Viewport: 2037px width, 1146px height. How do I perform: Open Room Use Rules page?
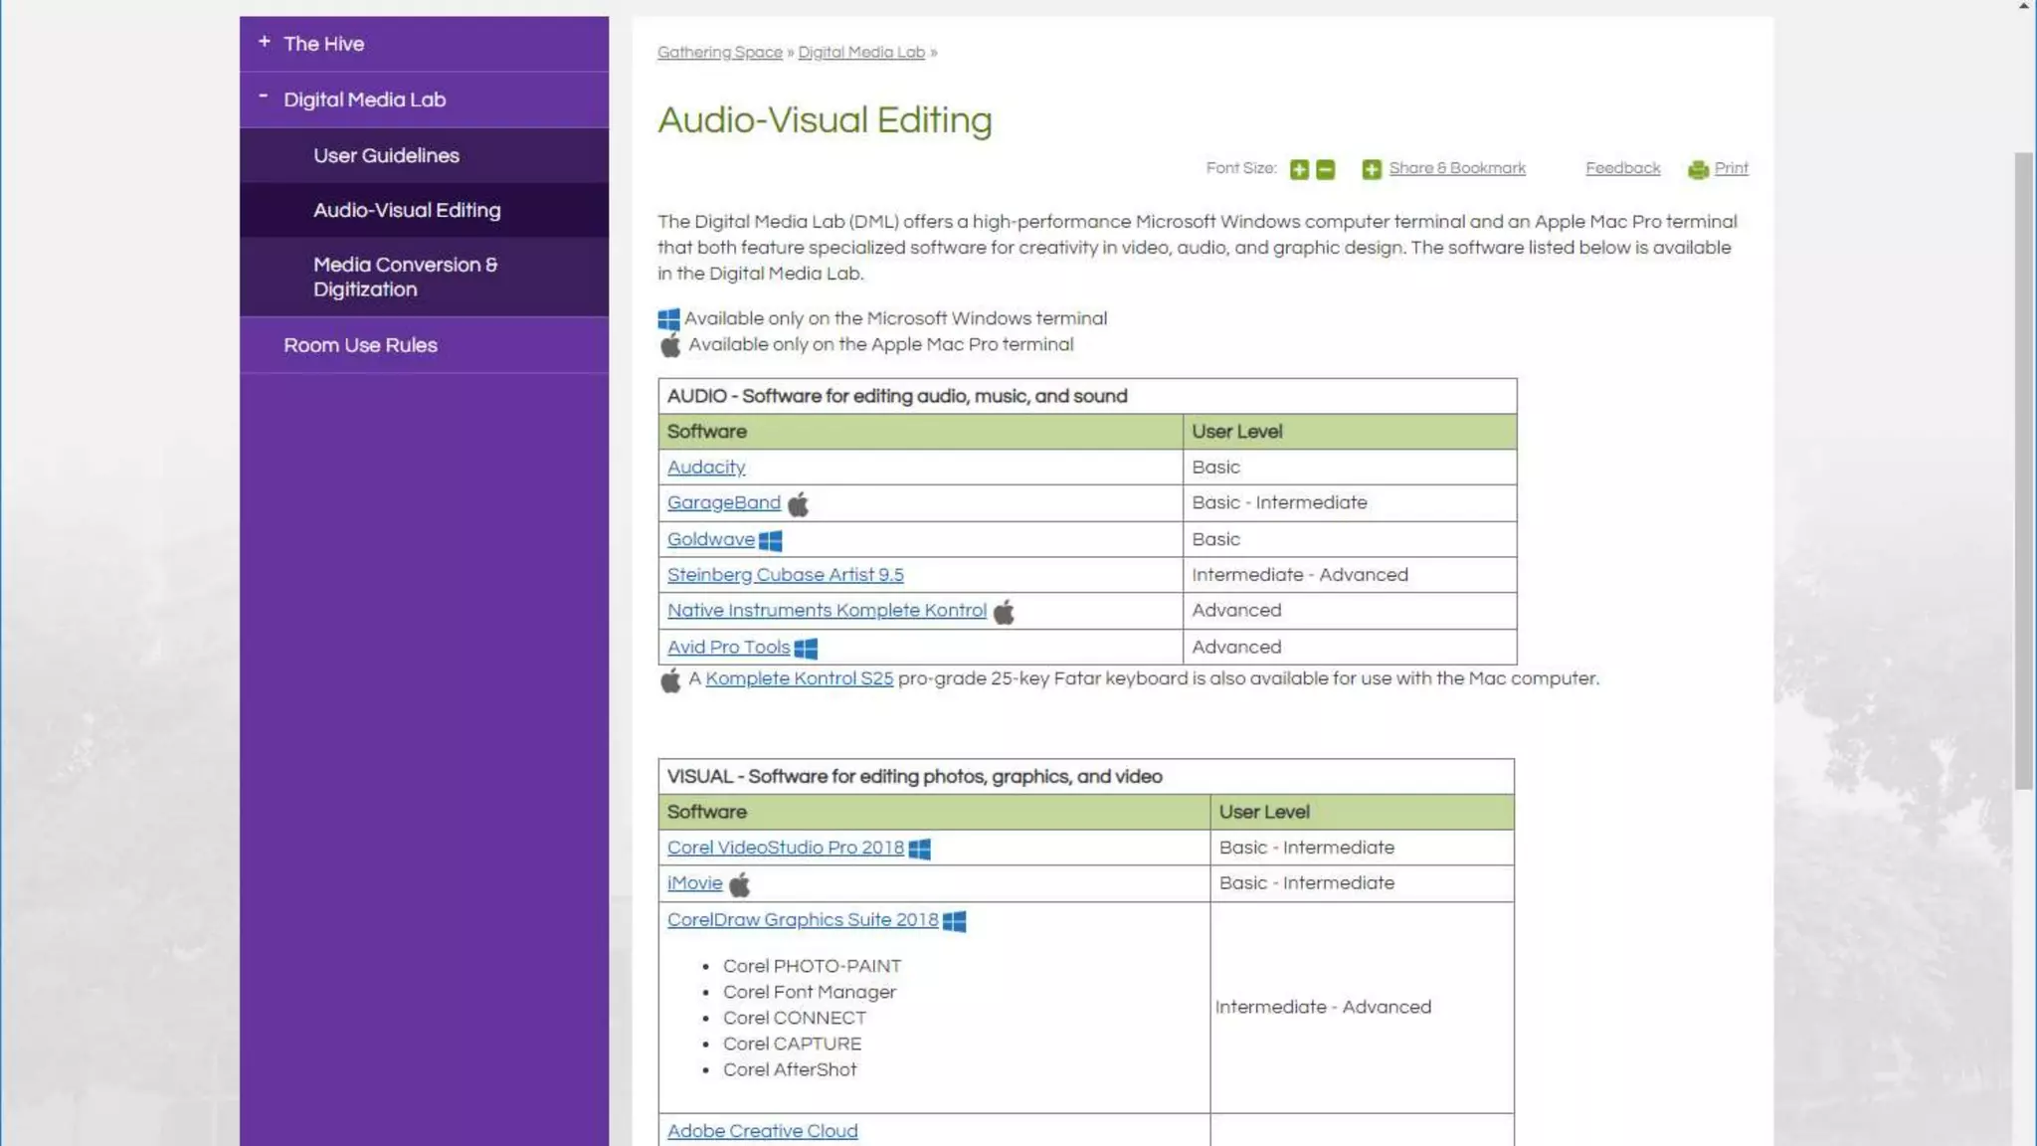[360, 345]
